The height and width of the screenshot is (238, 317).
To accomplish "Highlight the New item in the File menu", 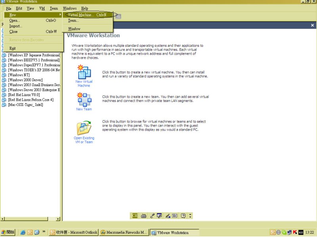I will 33,15.
